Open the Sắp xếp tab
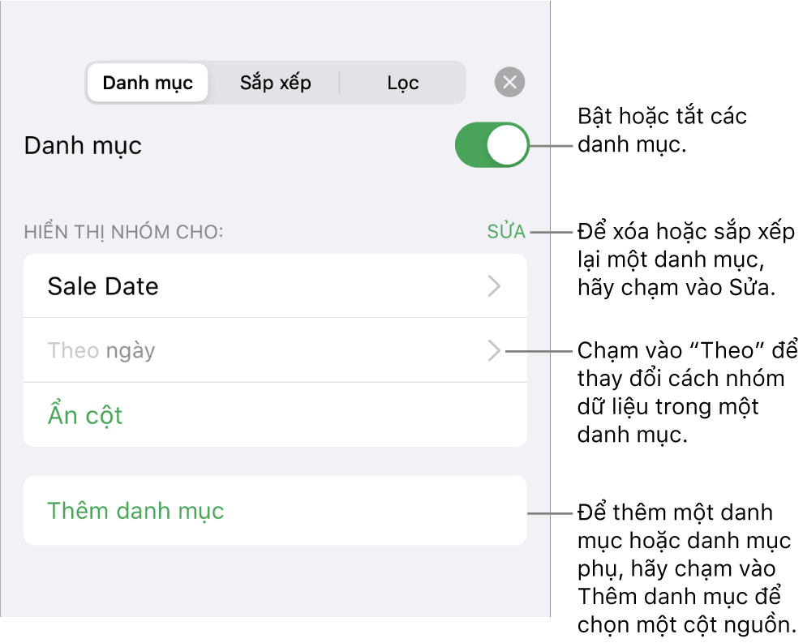The image size is (803, 643). 276,83
